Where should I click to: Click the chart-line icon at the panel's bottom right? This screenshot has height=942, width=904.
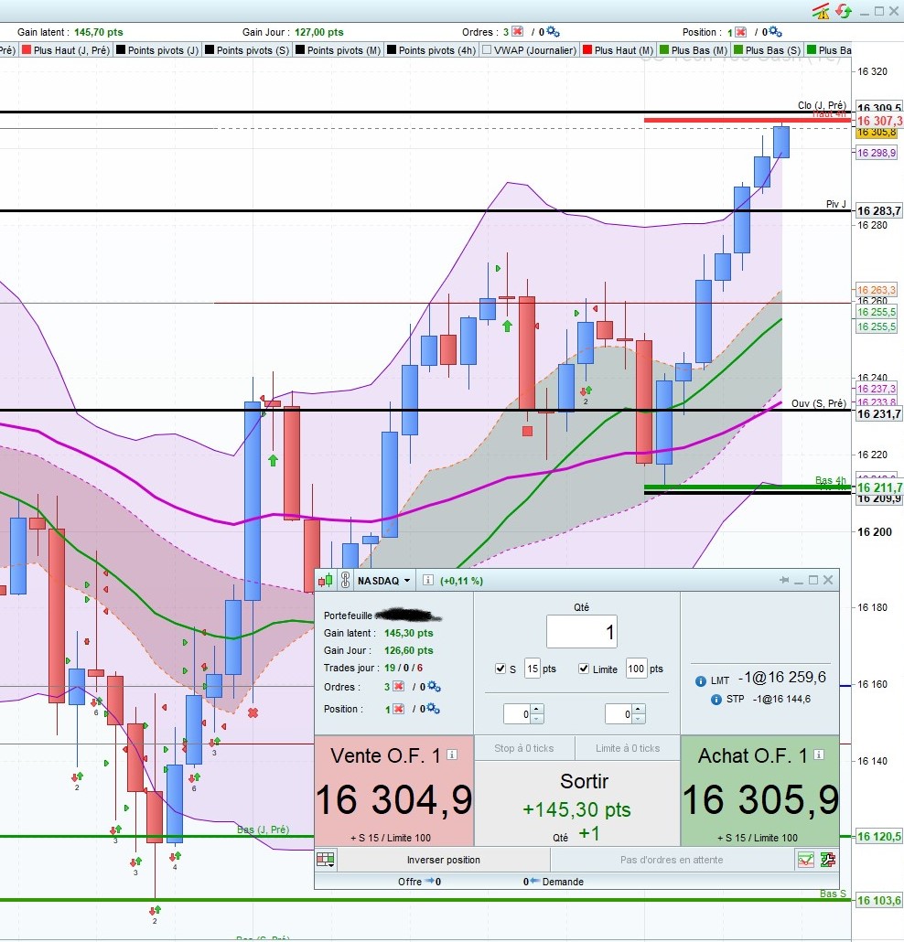click(x=806, y=860)
